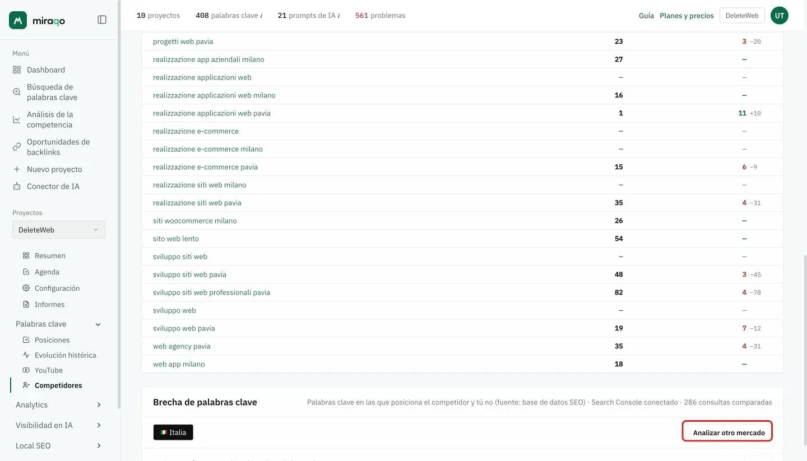Open the YouTube icon in sidebar
This screenshot has height=461, width=807.
(x=26, y=370)
